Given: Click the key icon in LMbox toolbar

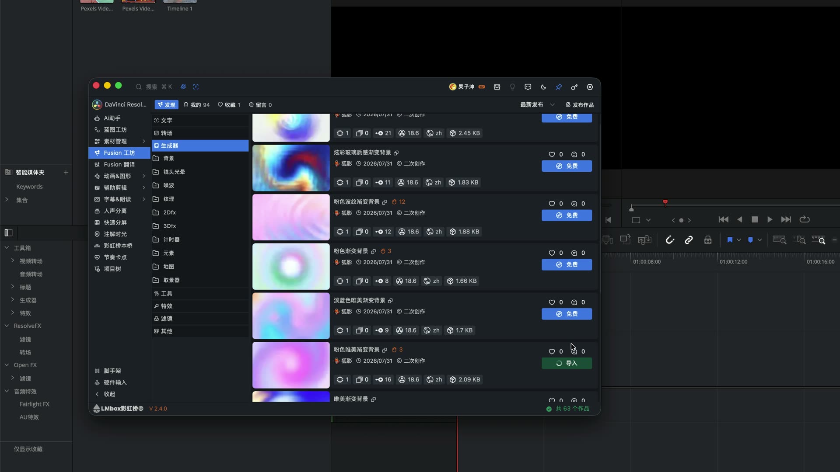Looking at the screenshot, I should pos(574,87).
